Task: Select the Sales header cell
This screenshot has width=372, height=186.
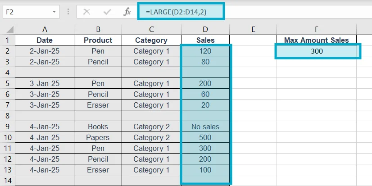Action: coord(205,41)
